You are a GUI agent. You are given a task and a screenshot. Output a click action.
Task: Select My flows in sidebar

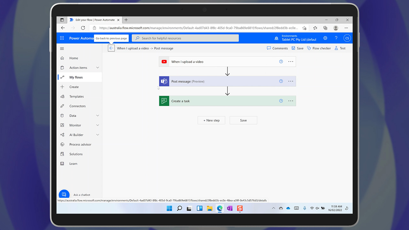pos(76,77)
